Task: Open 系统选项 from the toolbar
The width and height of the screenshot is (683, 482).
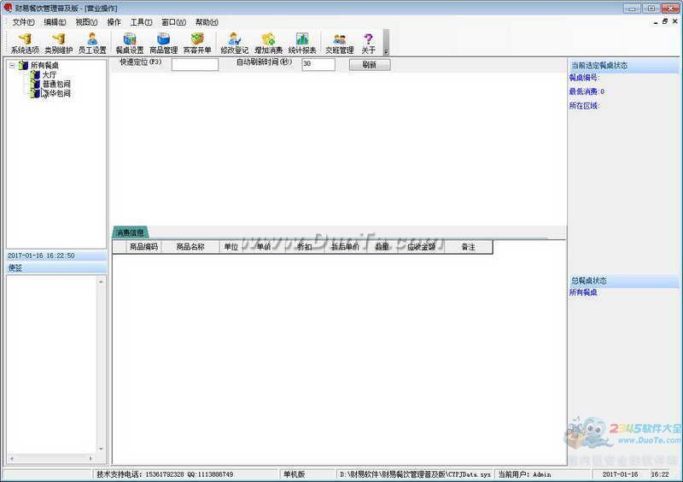Action: (x=25, y=43)
